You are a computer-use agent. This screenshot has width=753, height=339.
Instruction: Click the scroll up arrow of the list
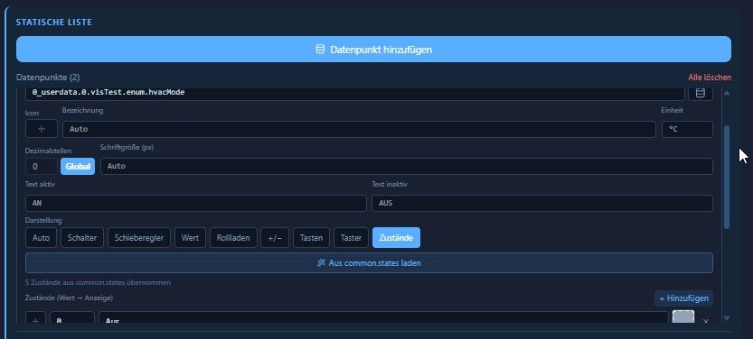pos(727,93)
